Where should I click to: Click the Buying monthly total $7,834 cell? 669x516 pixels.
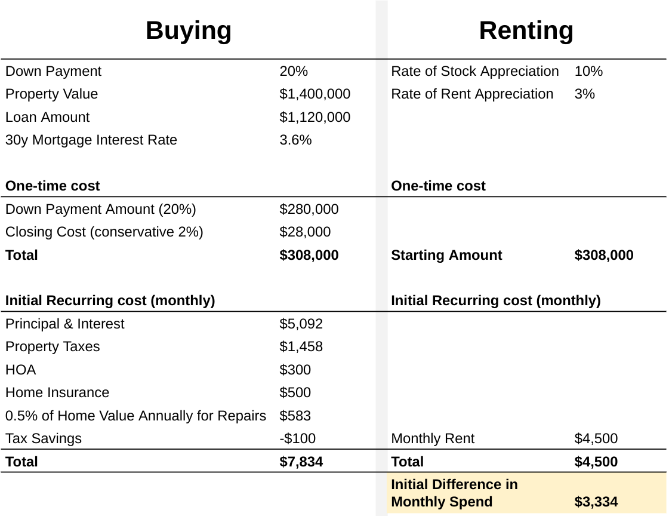click(x=301, y=462)
